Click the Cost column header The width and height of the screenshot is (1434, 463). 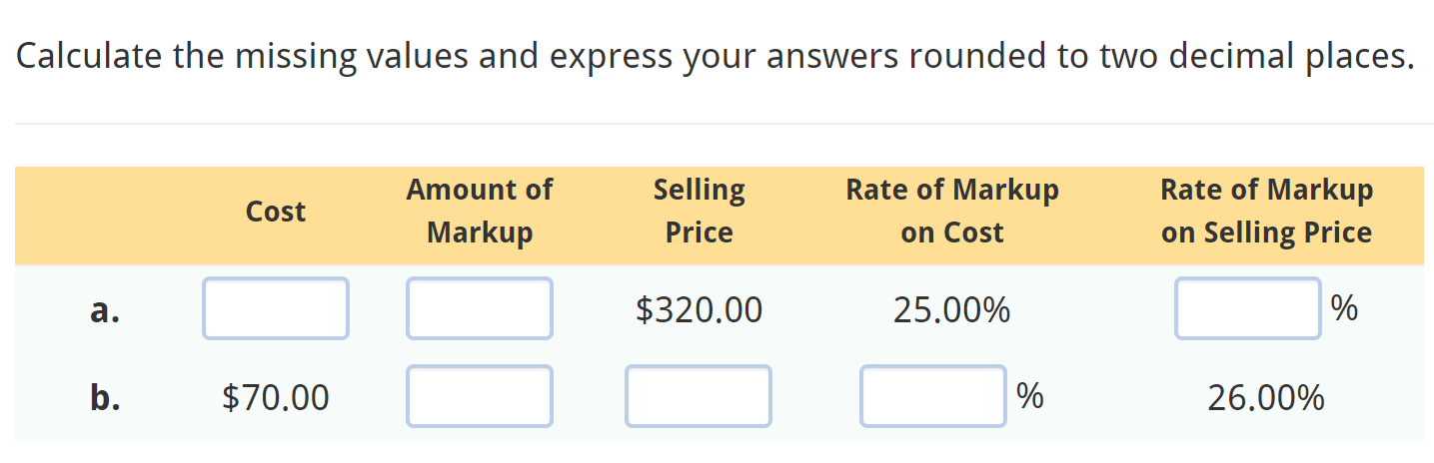coord(276,212)
